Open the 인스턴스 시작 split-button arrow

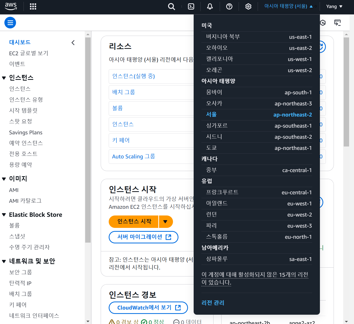(x=166, y=221)
